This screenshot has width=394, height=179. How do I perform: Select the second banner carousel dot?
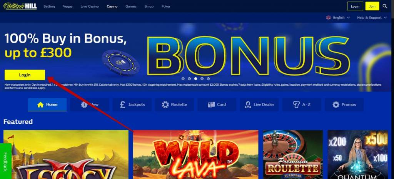(189, 78)
